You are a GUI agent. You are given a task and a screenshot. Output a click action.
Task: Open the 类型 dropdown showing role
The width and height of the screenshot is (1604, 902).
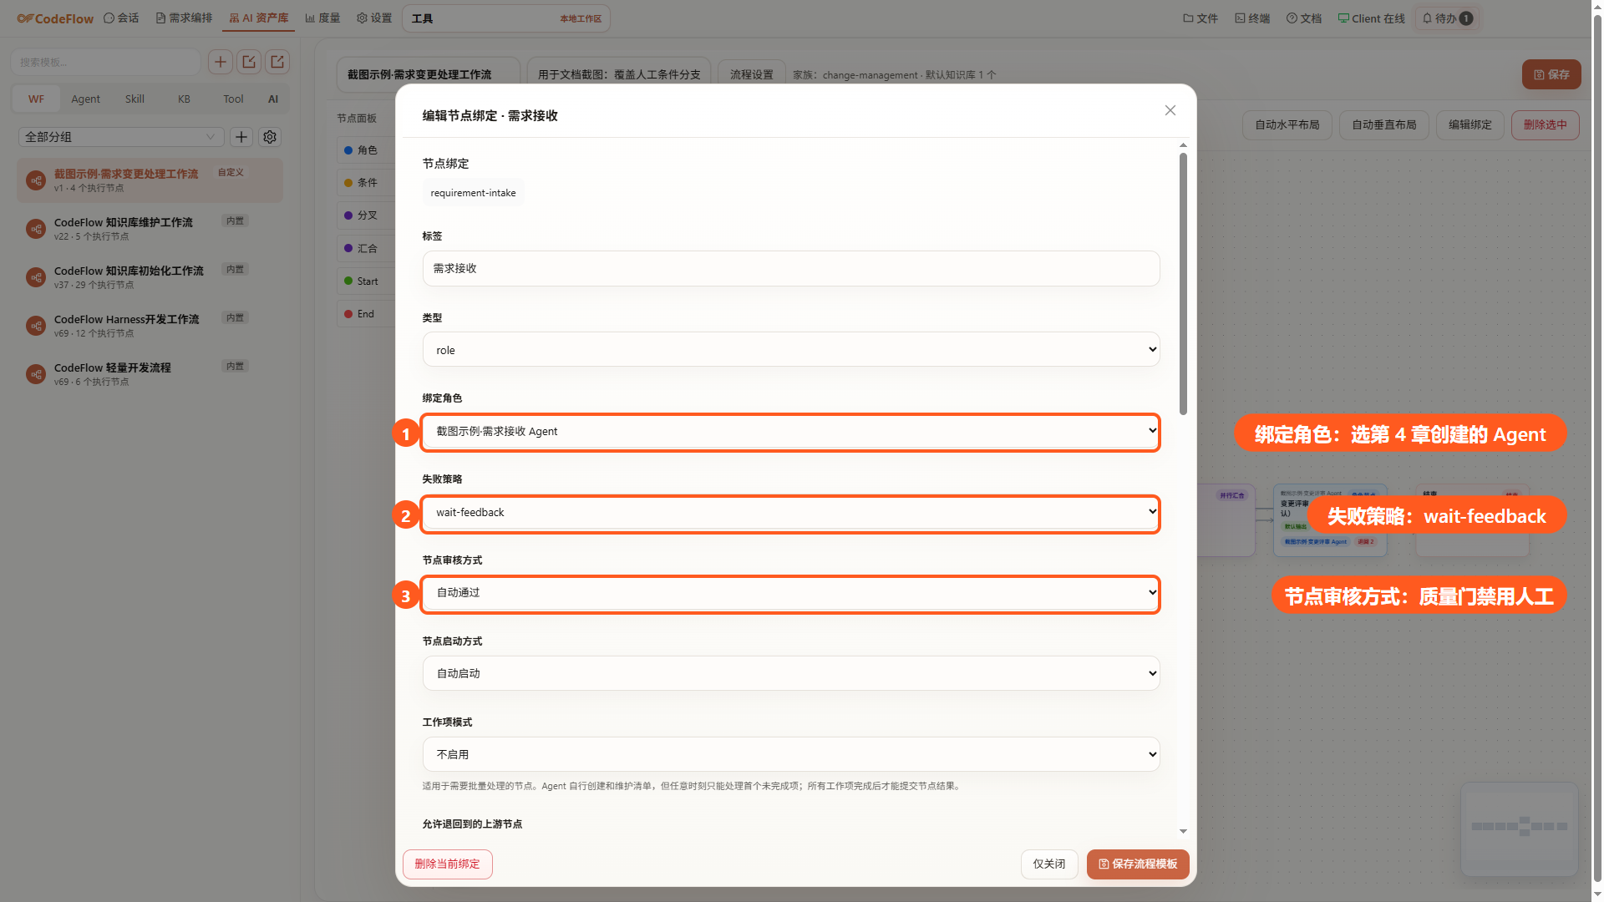[x=791, y=350]
